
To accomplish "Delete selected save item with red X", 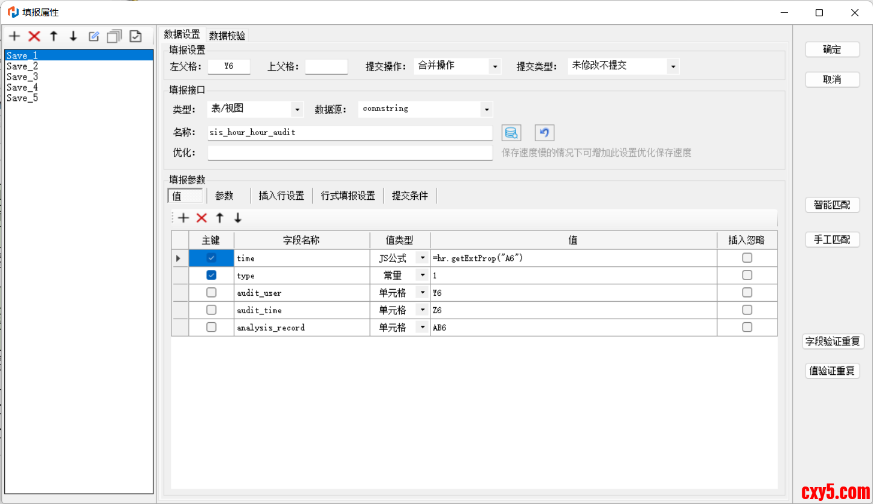I will pyautogui.click(x=34, y=37).
